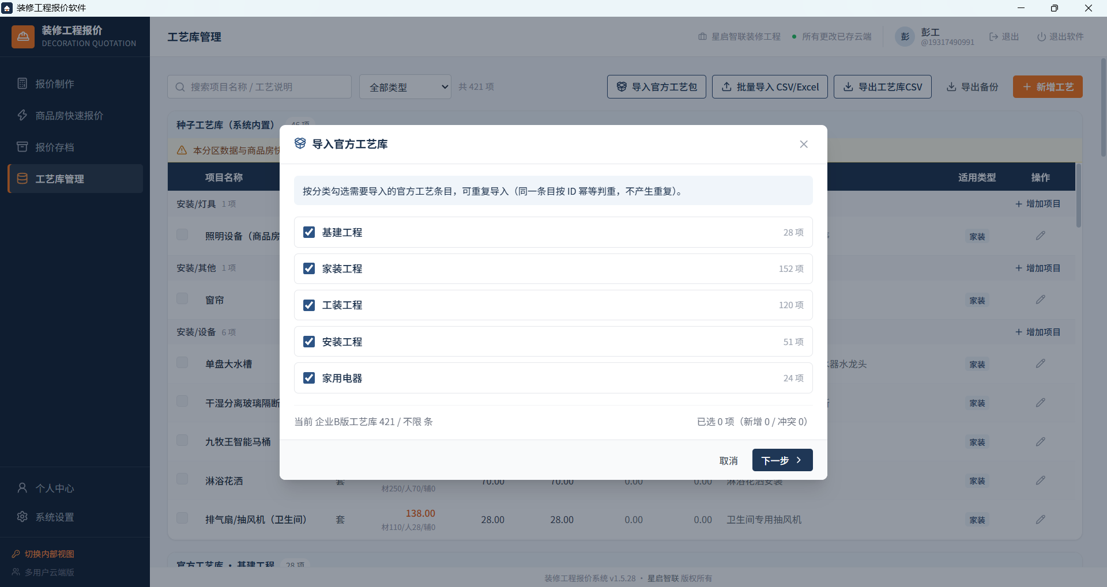The image size is (1107, 587).
Task: Uncheck the 家用电器 checkbox
Action: click(x=309, y=378)
